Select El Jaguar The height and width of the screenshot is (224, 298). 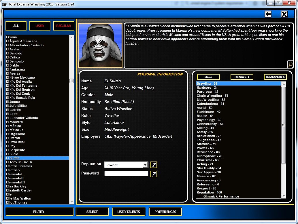coord(37,102)
